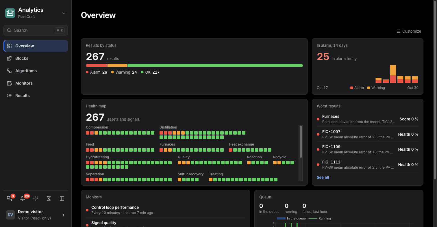Select the FIC-1109 result entry

[x=368, y=149]
